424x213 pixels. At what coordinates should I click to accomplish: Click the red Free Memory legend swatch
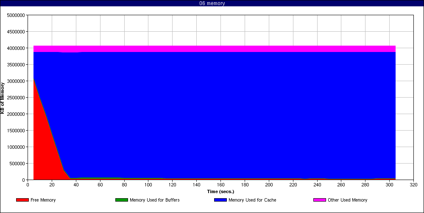[x=22, y=200]
